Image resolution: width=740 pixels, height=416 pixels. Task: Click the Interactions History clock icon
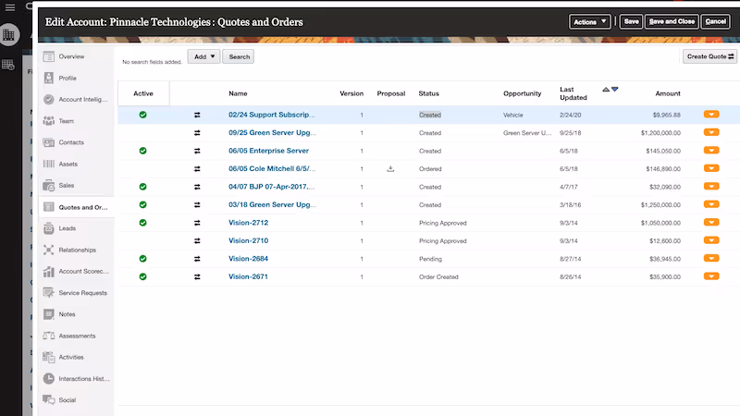(49, 379)
